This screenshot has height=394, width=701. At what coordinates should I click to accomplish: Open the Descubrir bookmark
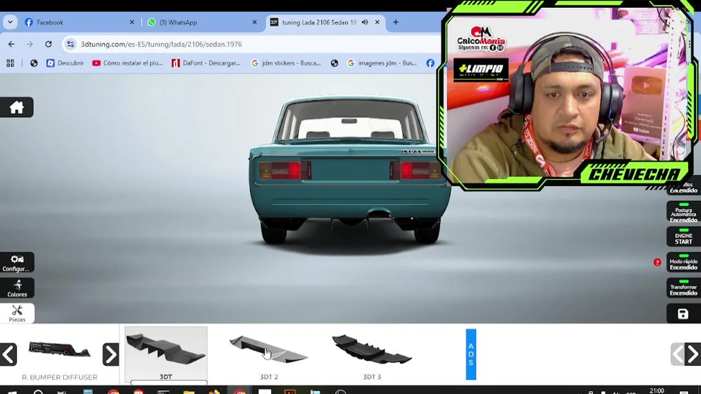pyautogui.click(x=65, y=63)
